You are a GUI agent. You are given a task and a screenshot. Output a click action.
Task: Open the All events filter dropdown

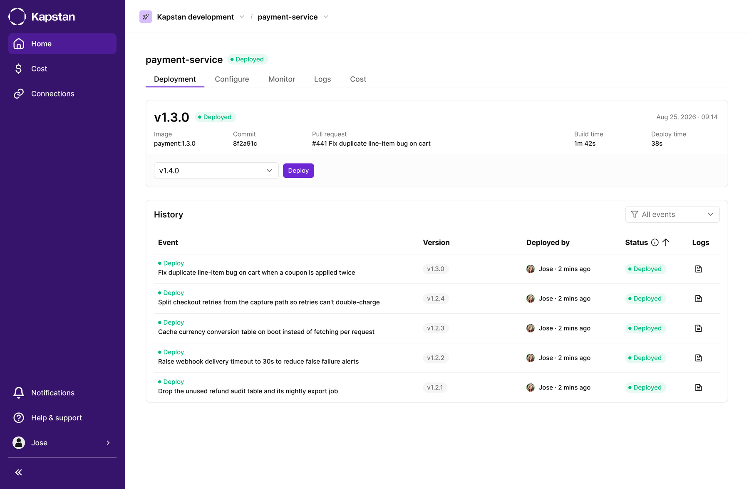(672, 214)
